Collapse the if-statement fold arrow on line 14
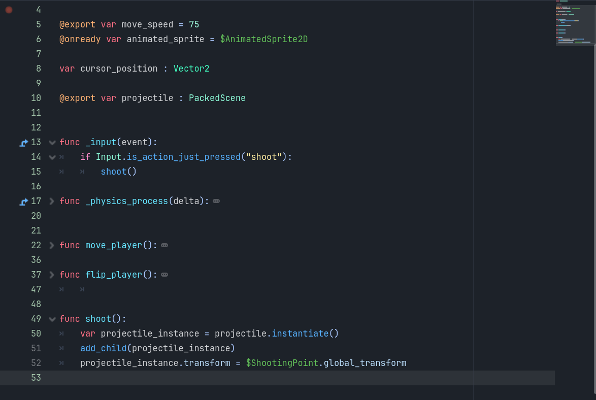The image size is (596, 400). click(x=51, y=157)
